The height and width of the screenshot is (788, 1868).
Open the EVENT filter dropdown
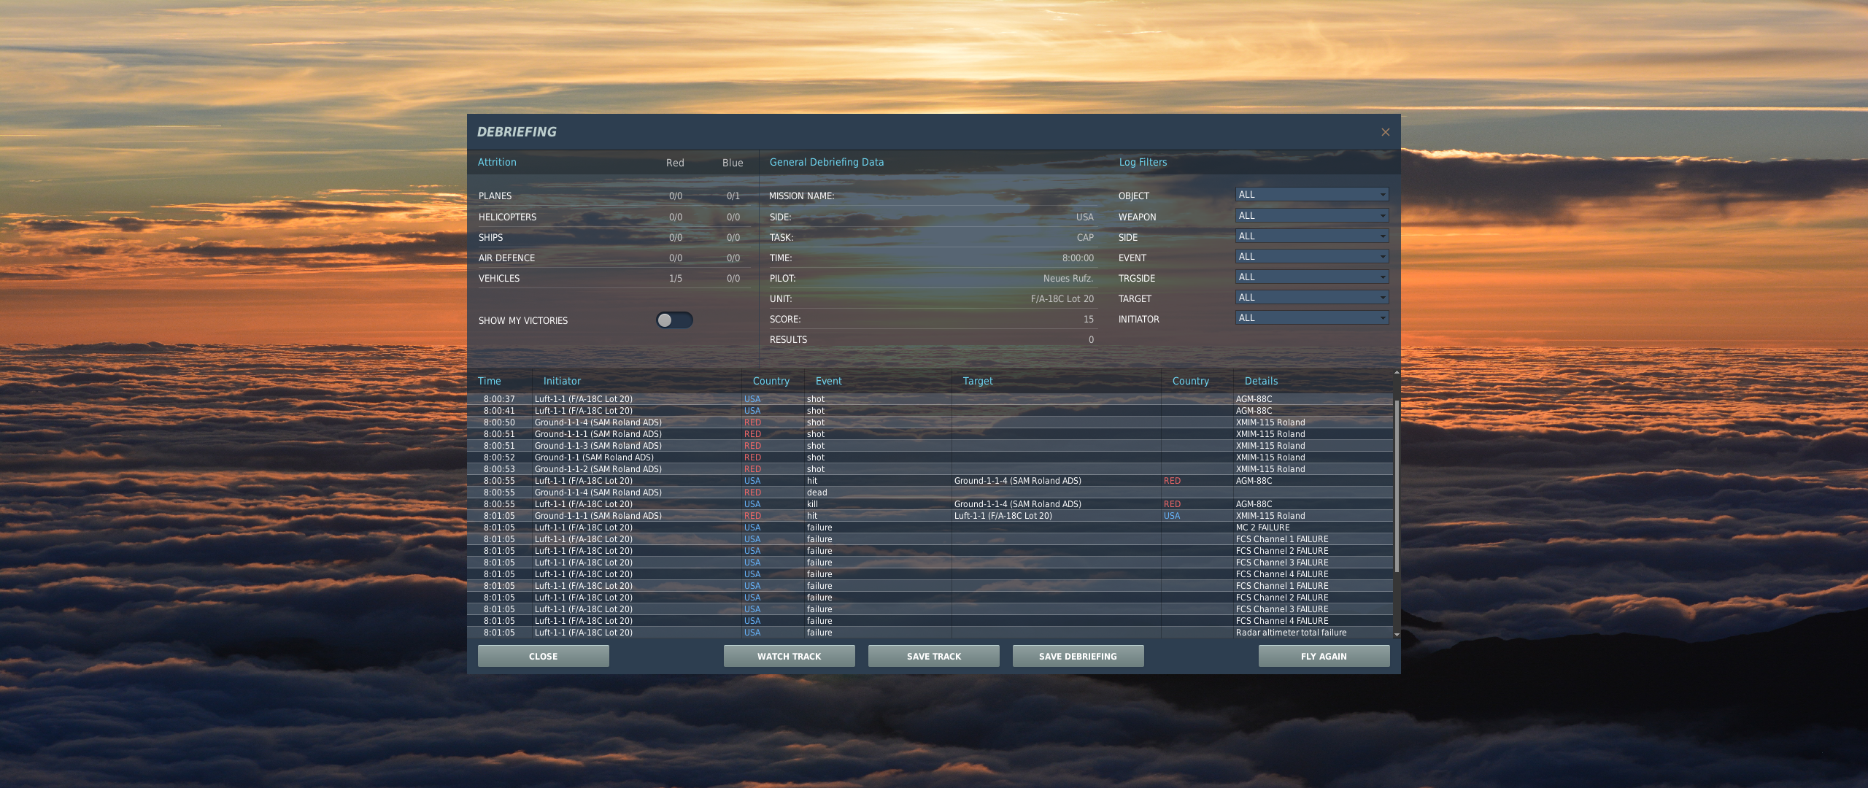click(1311, 257)
